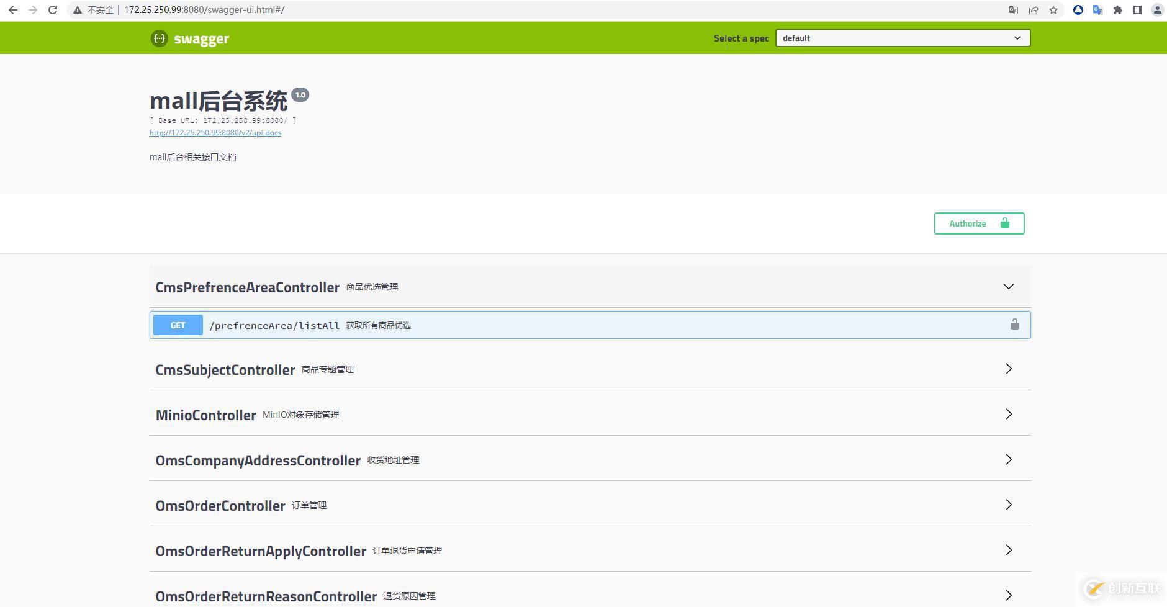
Task: Click the not-secure warning icon
Action: tap(78, 10)
